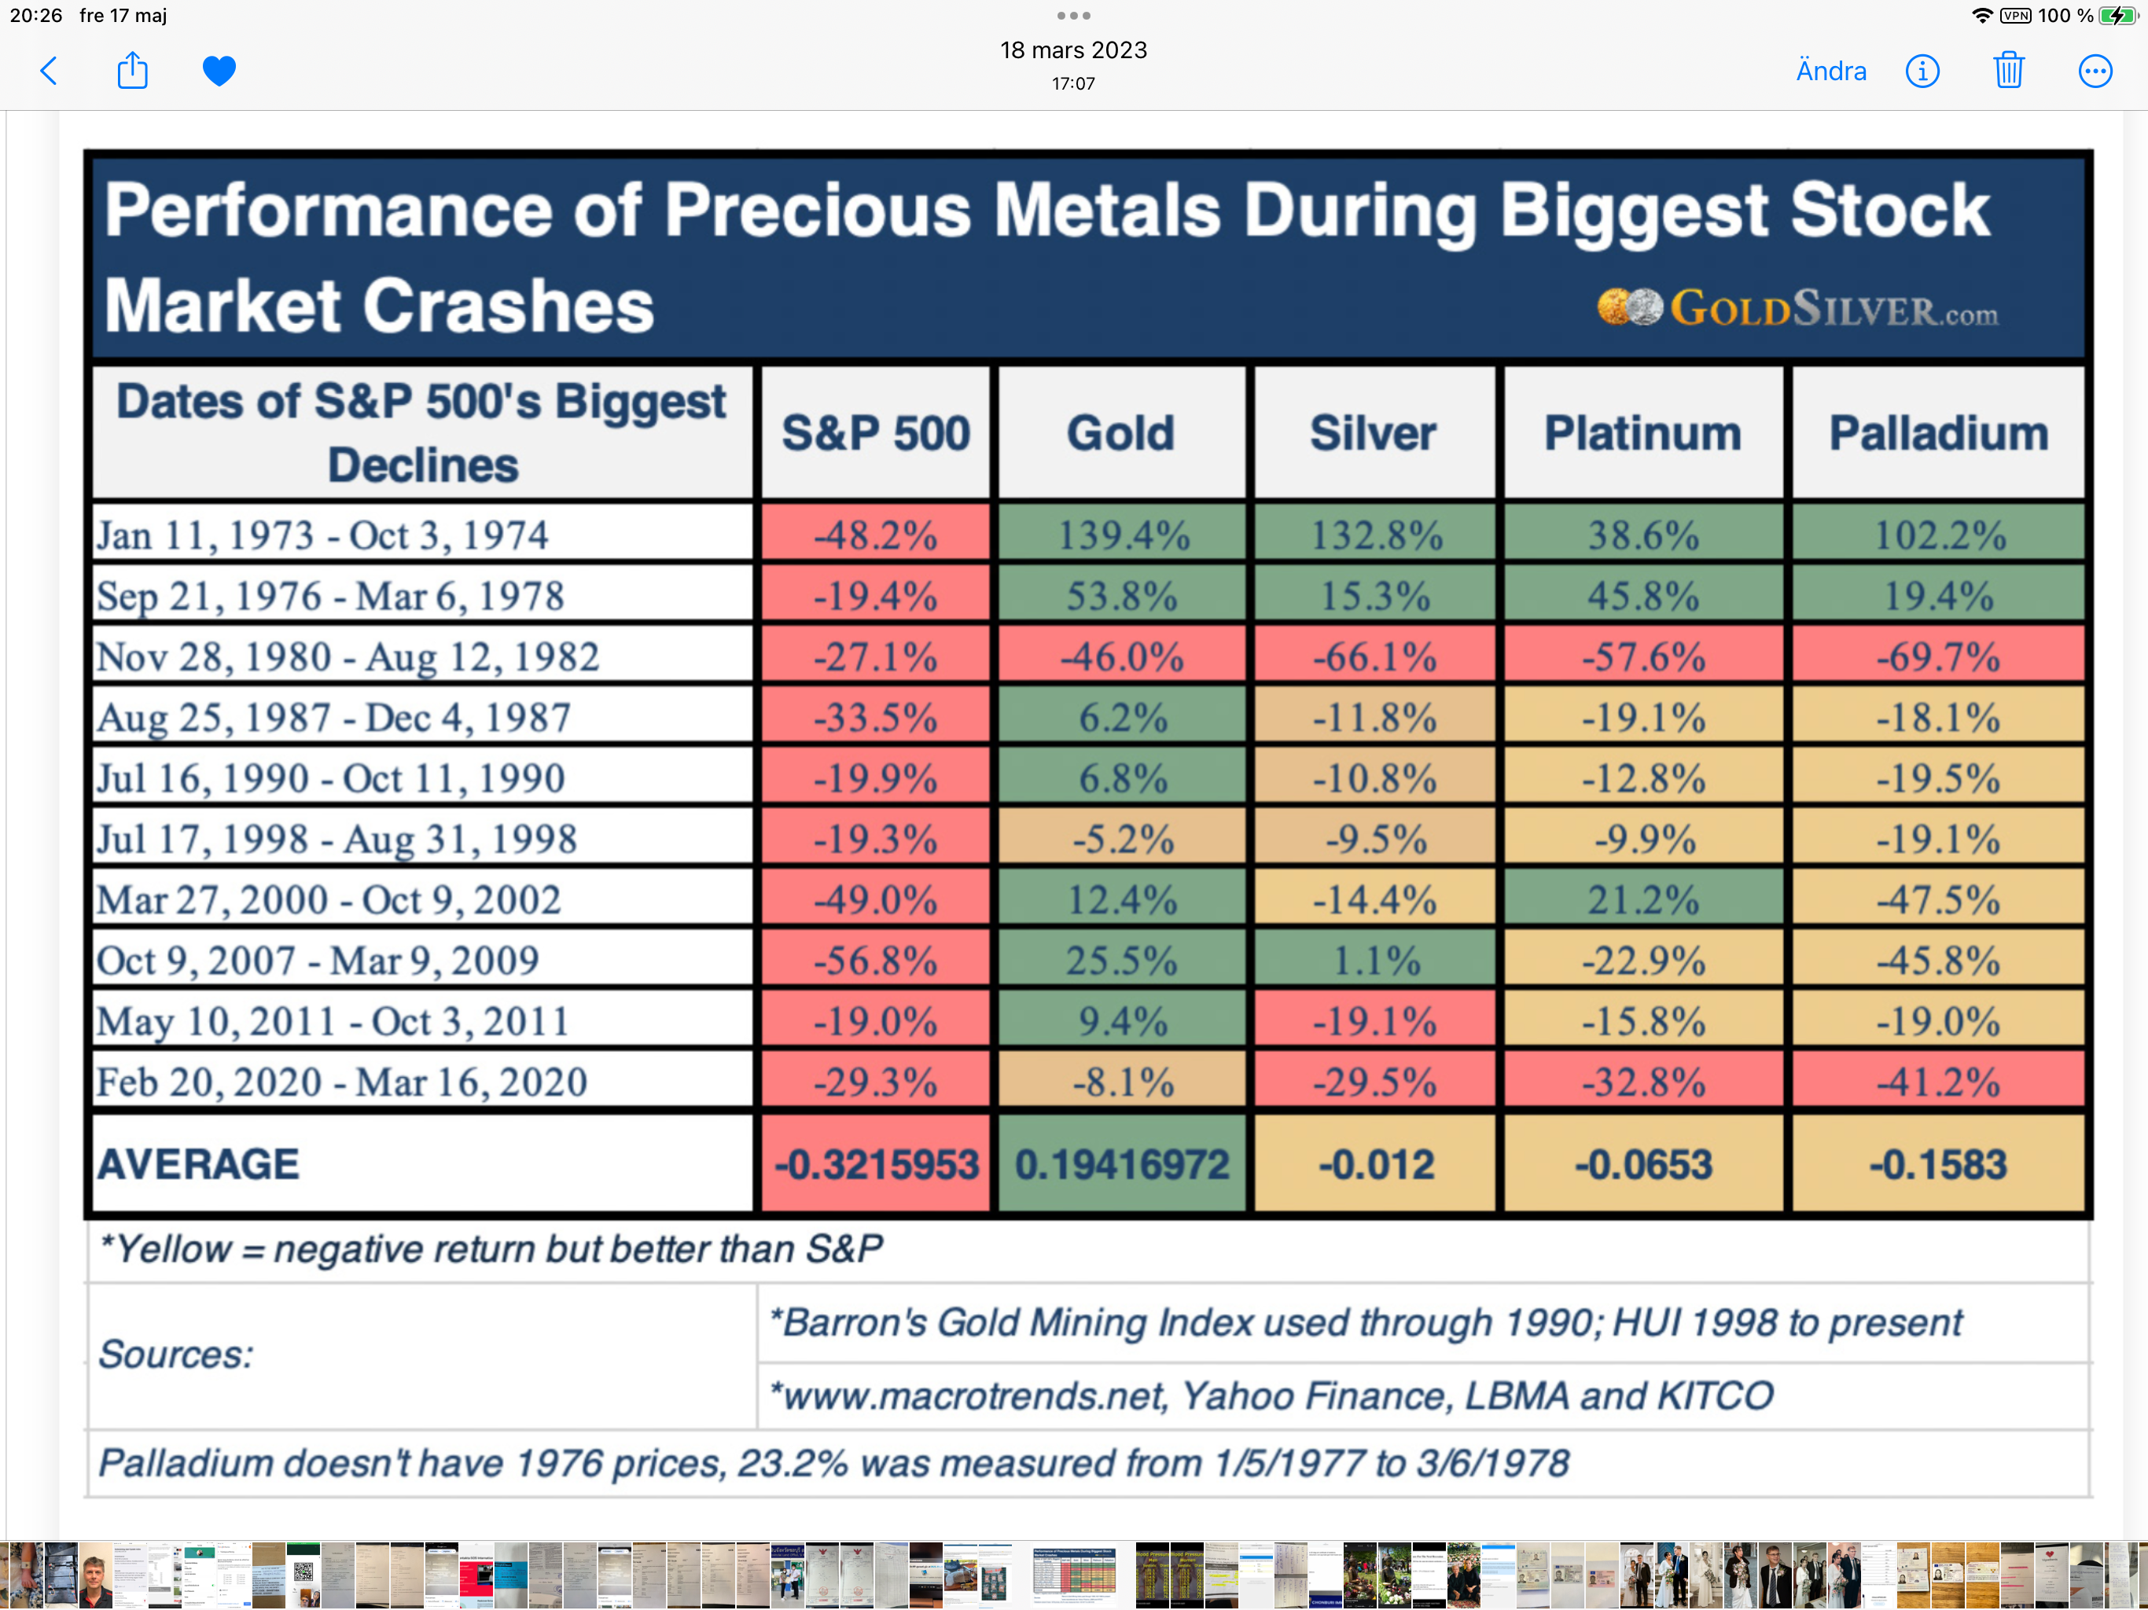Open the share sheet icon

click(132, 71)
